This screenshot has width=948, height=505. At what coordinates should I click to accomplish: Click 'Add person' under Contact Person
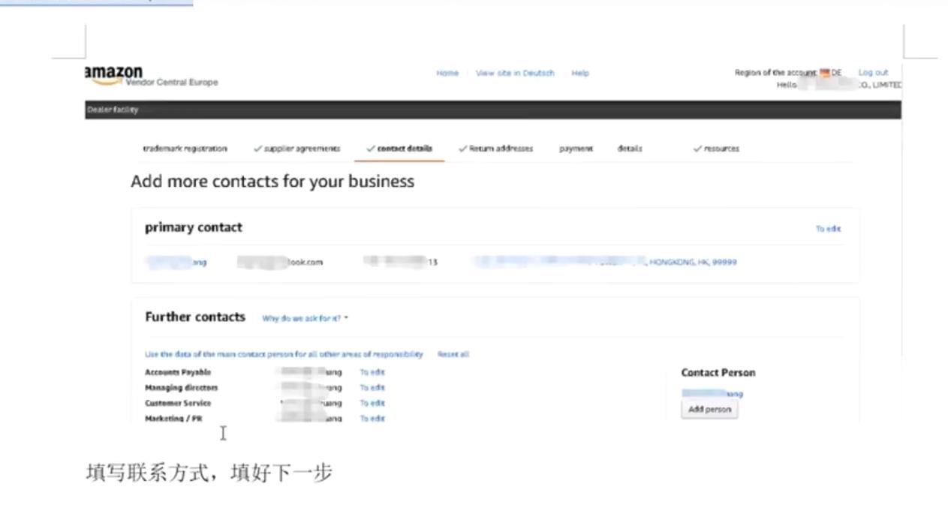coord(709,409)
